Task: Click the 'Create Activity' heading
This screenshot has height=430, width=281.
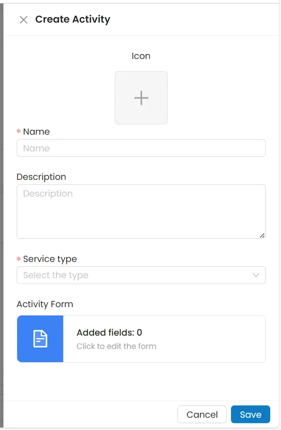Action: tap(73, 20)
